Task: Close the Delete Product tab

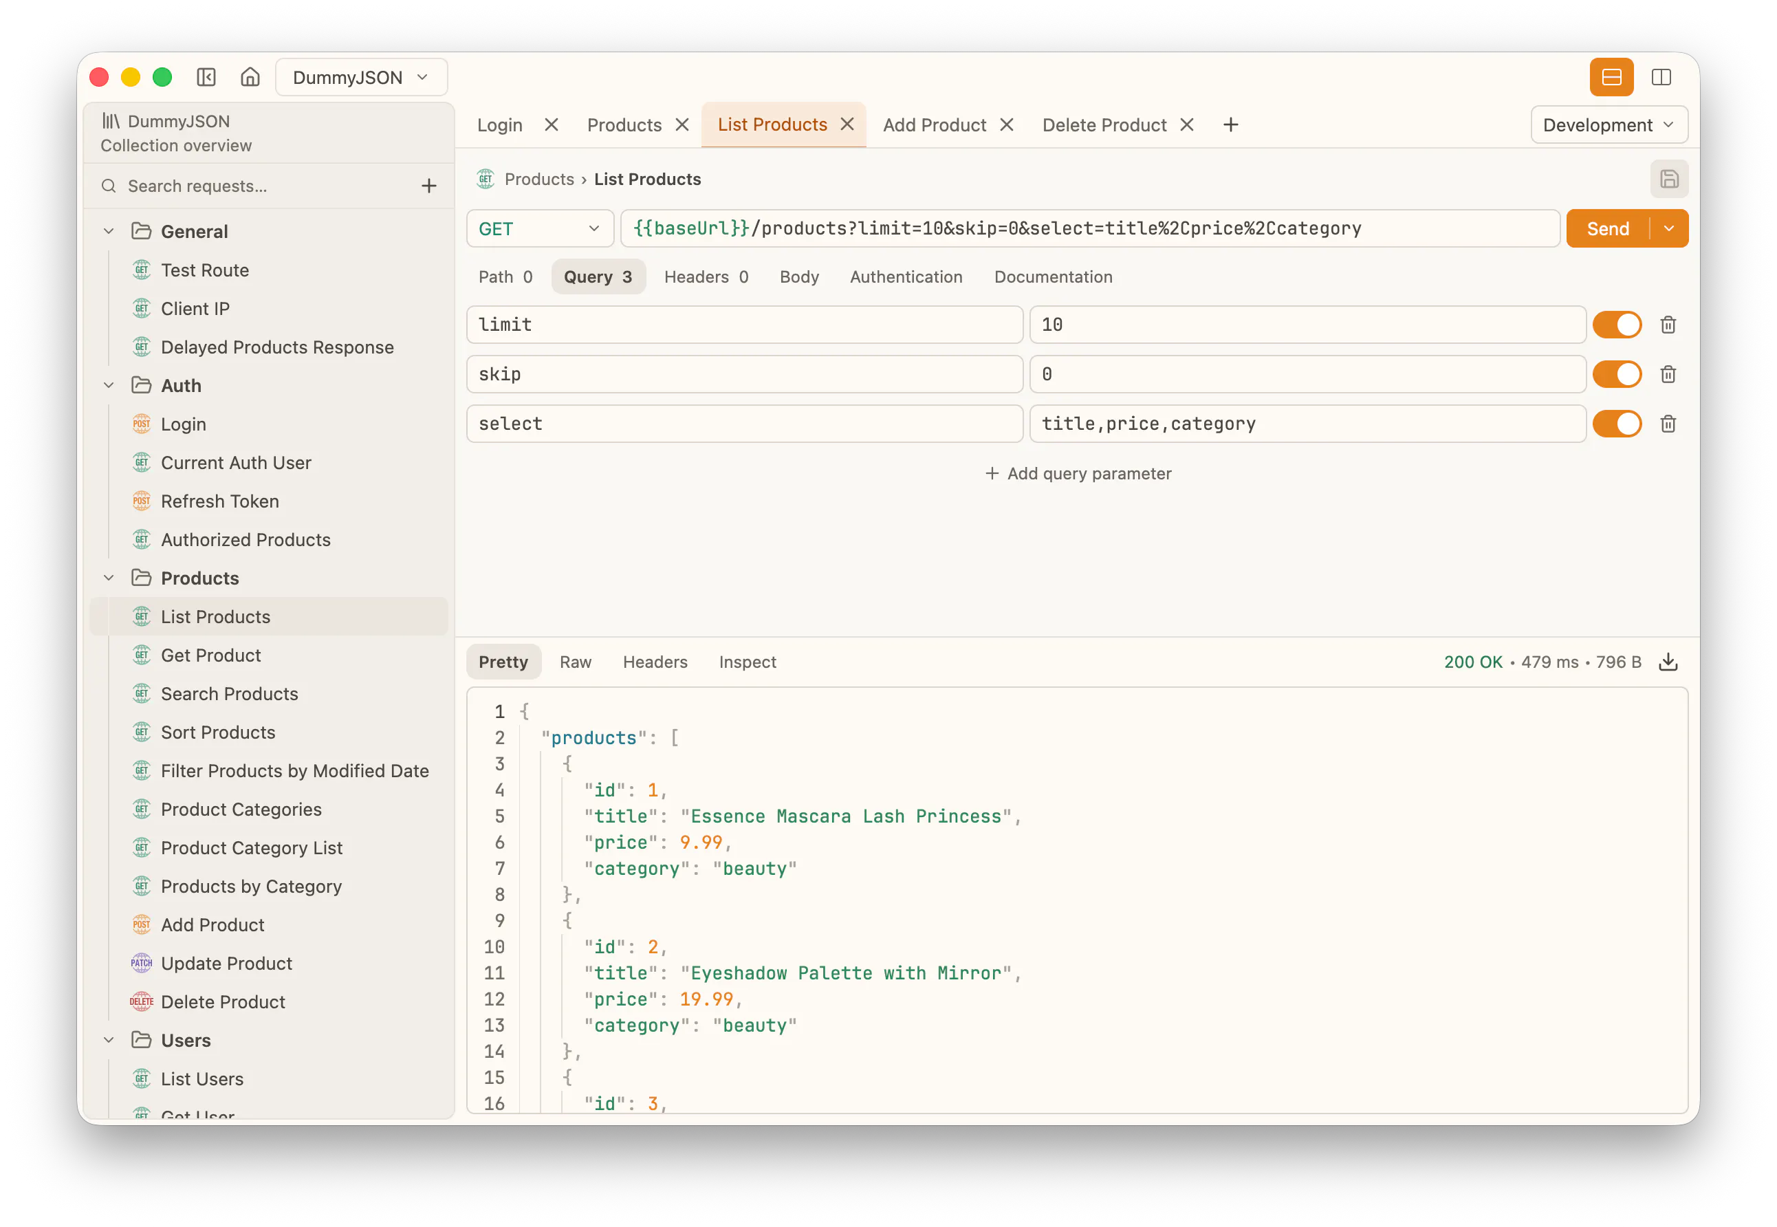Action: click(x=1187, y=125)
